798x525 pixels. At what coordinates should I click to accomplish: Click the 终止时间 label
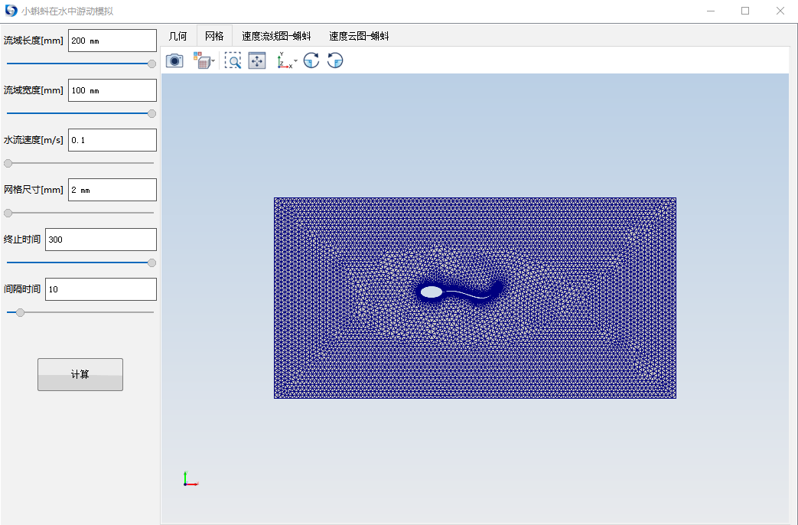pos(22,240)
